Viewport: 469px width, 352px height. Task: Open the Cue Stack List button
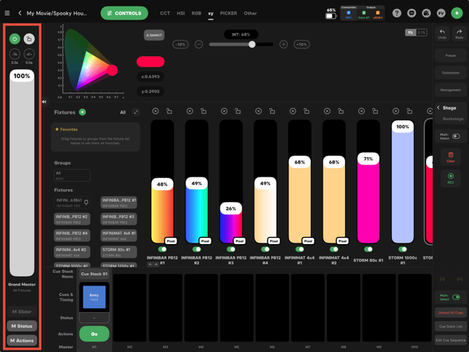451,326
